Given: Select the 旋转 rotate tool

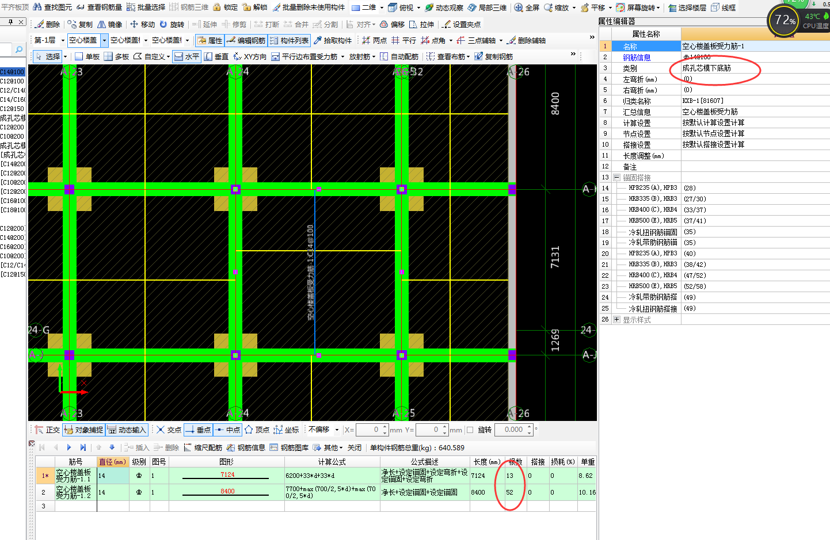Looking at the screenshot, I should pyautogui.click(x=172, y=24).
